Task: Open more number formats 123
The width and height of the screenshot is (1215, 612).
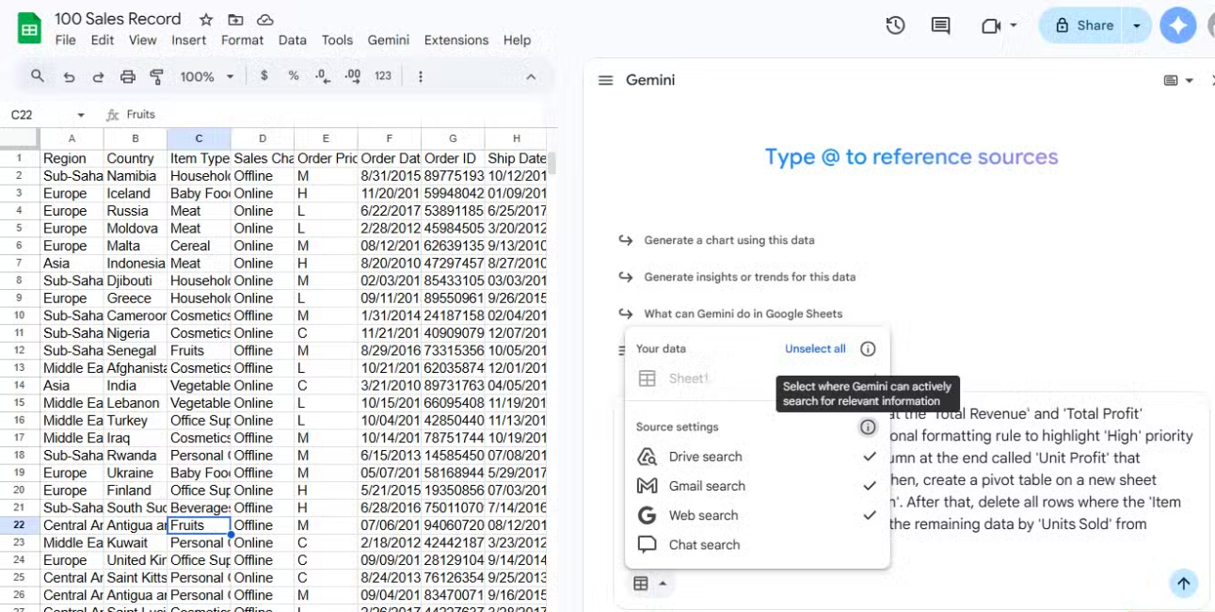Action: pos(383,76)
